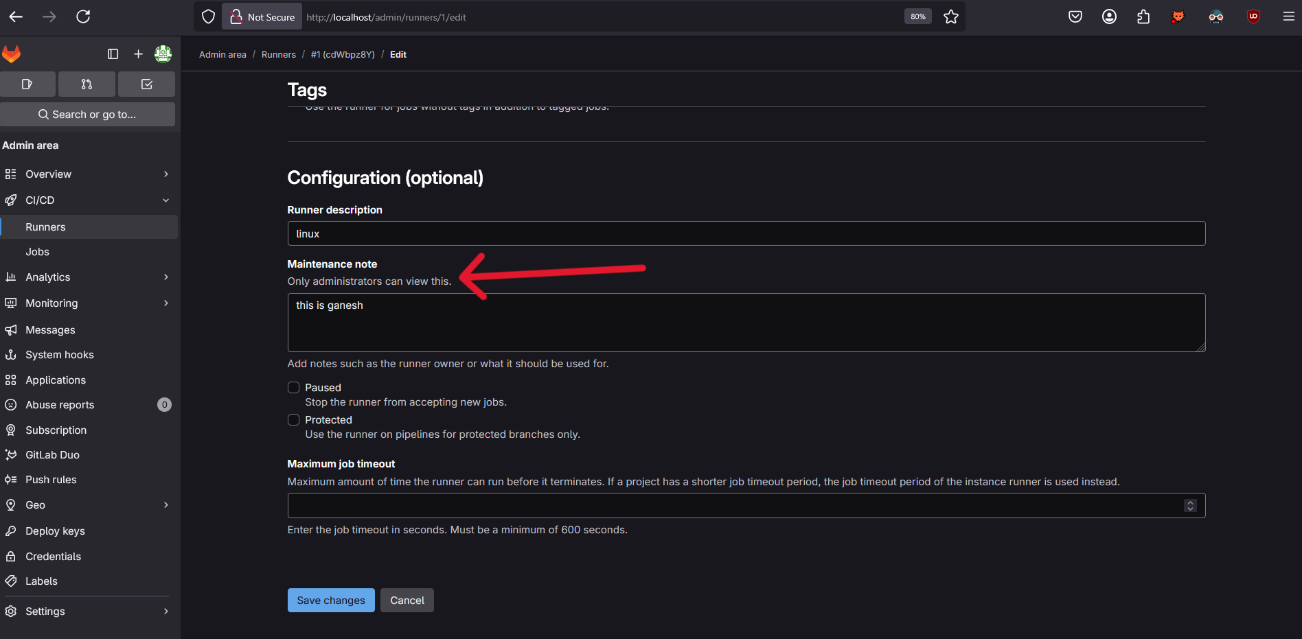
Task: Go to Runners breadcrumb link
Action: click(x=278, y=55)
